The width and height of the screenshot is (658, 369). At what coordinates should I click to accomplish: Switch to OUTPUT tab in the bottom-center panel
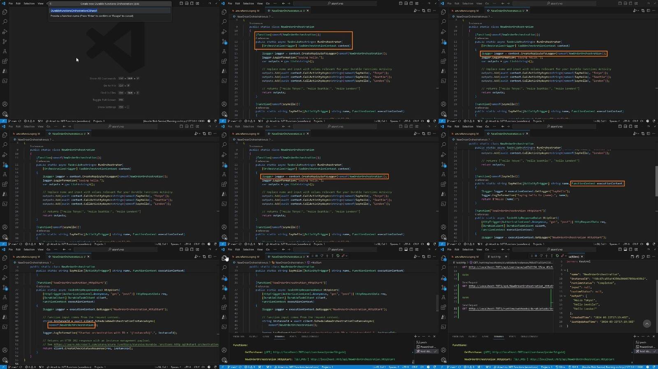(x=253, y=337)
